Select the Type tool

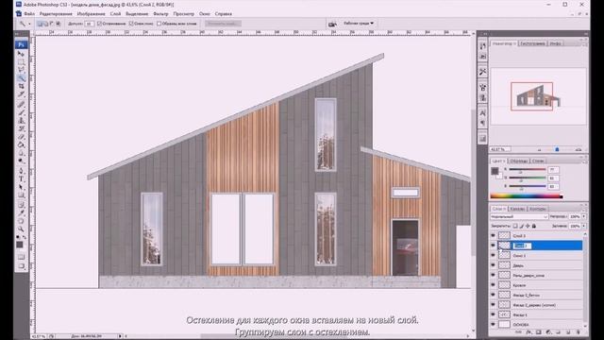click(x=21, y=178)
